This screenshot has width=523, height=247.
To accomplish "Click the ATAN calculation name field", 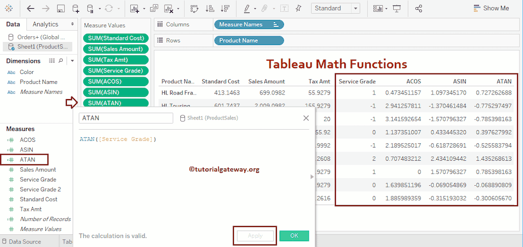I will pyautogui.click(x=126, y=118).
